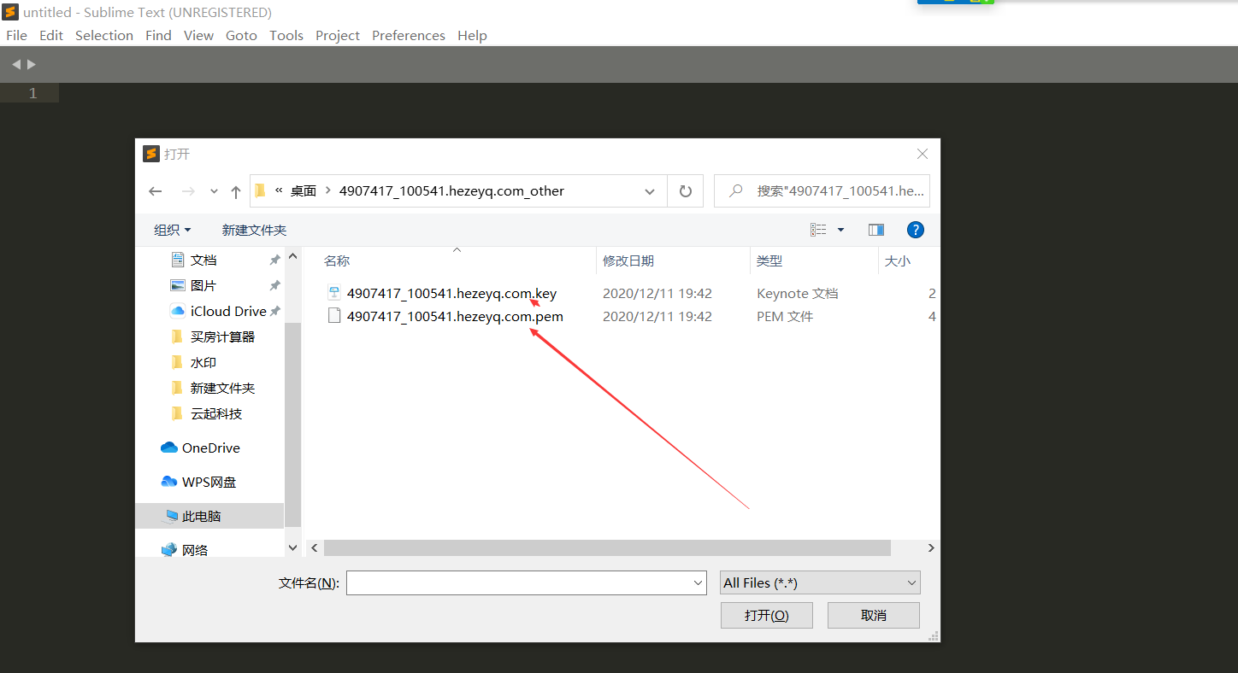Click the up-one-level arrow icon
Screen dimensions: 1238x673
pos(236,191)
